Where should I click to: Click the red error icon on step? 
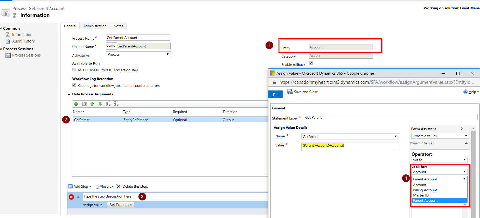pyautogui.click(x=71, y=197)
